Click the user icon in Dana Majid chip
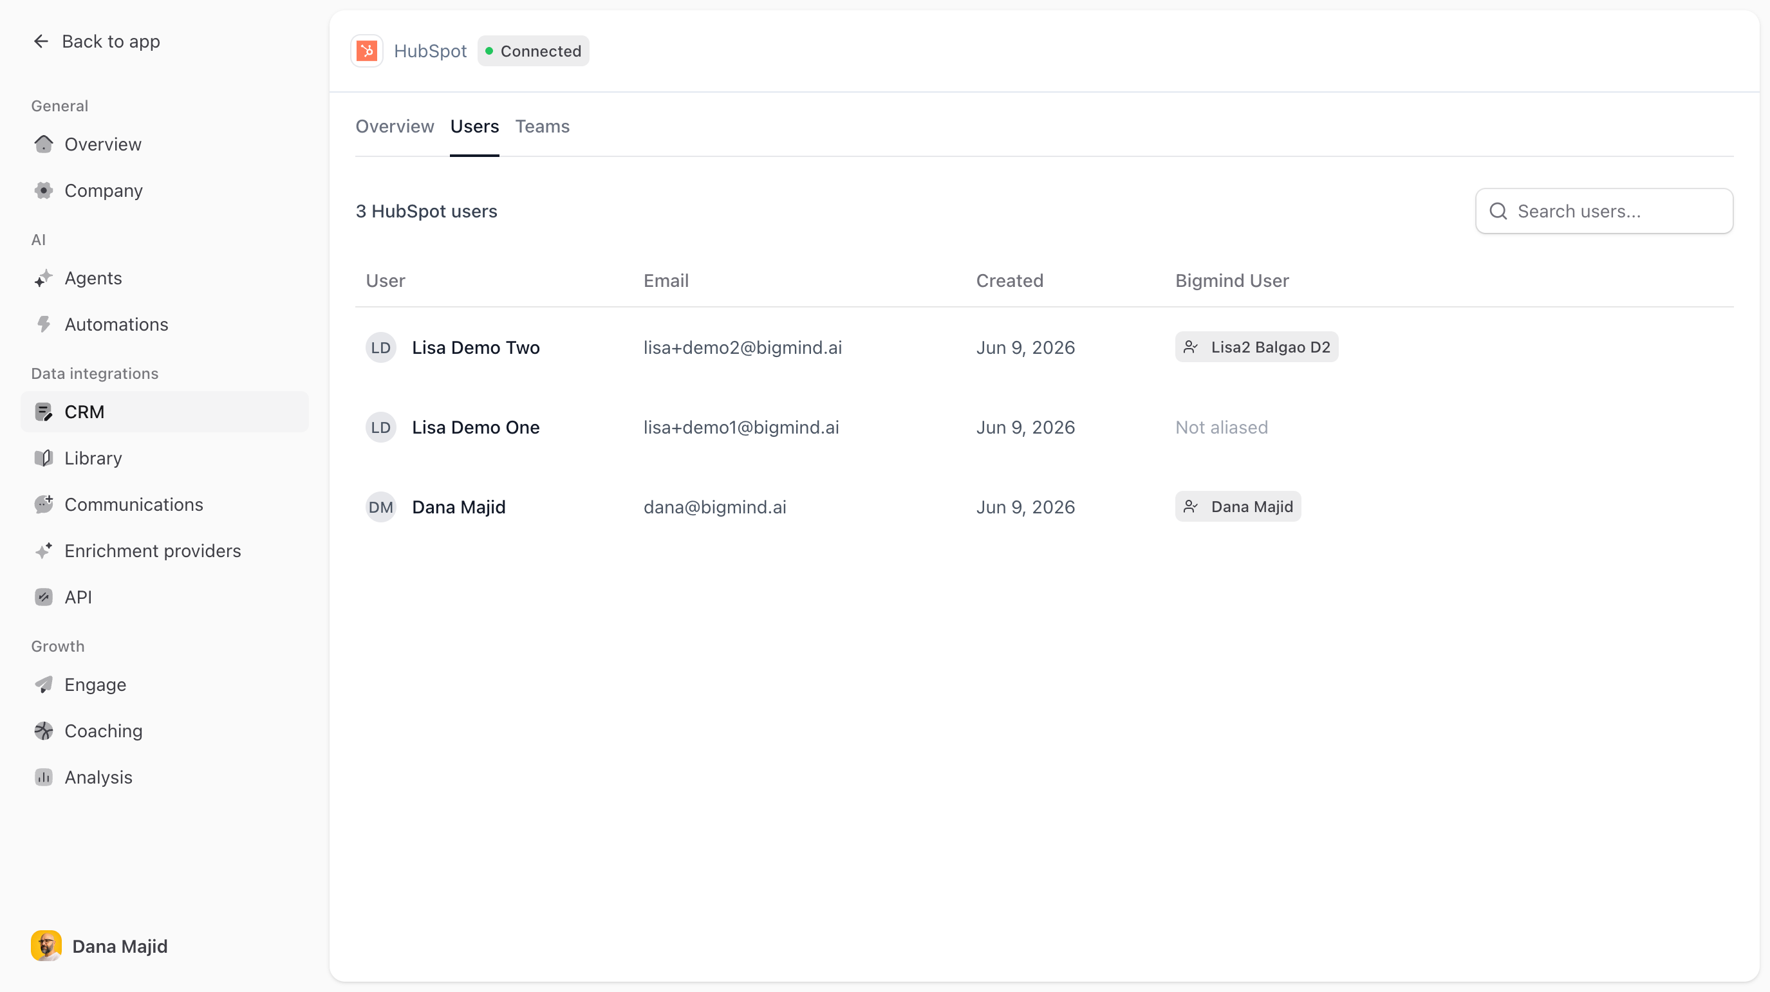The image size is (1770, 992). [1191, 507]
